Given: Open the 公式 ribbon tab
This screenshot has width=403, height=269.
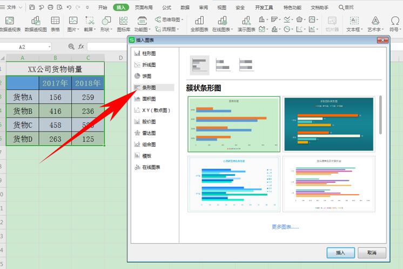Looking at the screenshot, I should coord(166,8).
